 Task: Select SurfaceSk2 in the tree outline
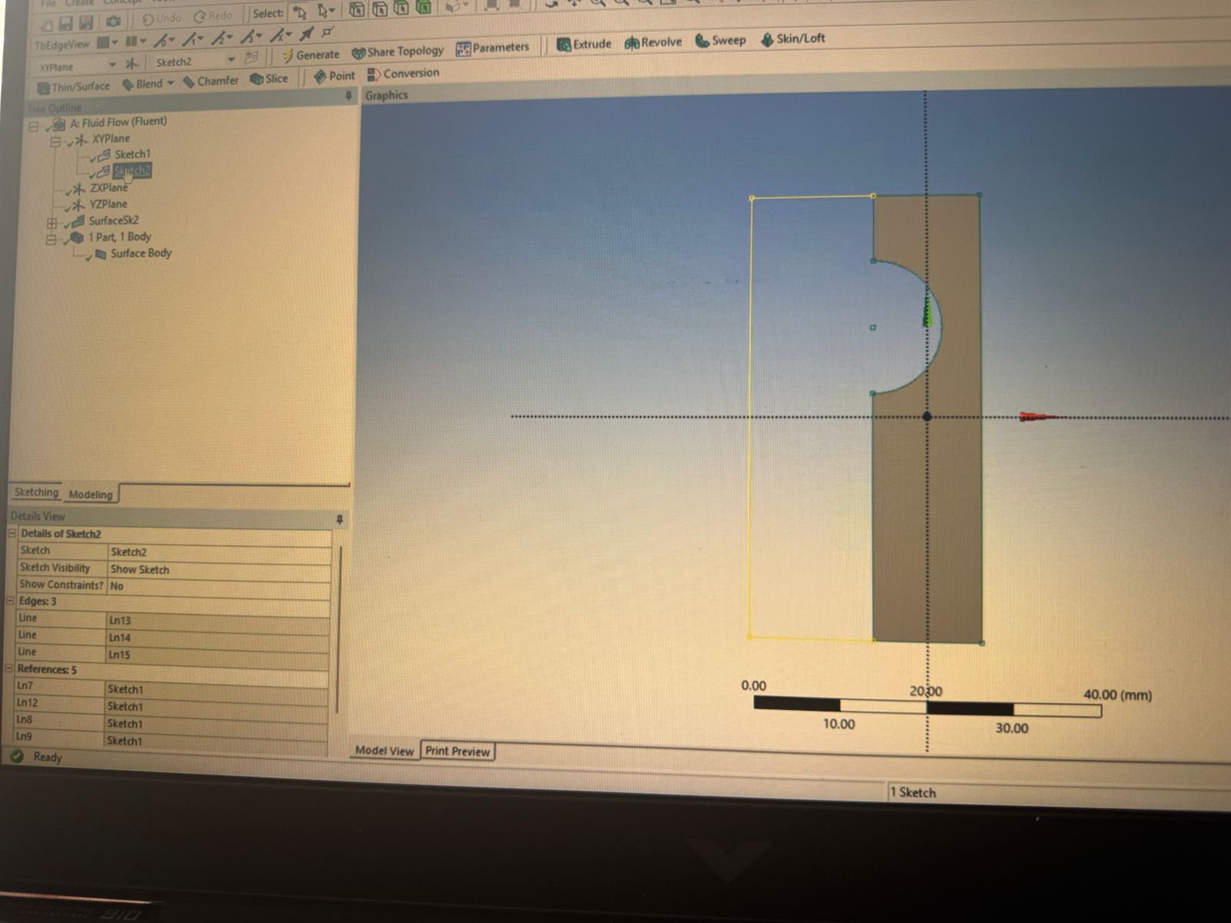(113, 221)
